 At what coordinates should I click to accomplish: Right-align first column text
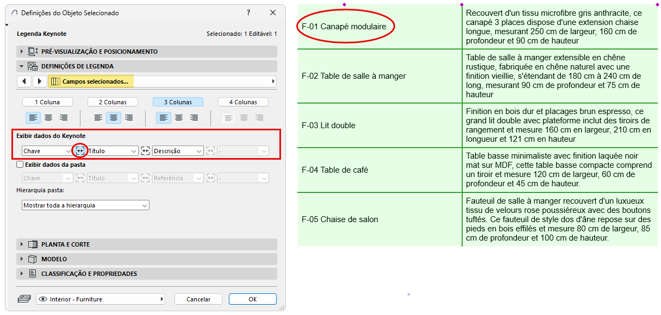coord(64,117)
